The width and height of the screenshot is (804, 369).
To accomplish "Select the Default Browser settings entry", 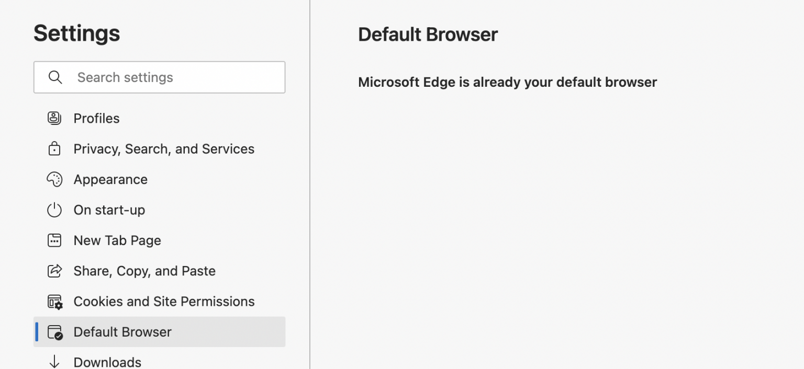I will pos(122,332).
